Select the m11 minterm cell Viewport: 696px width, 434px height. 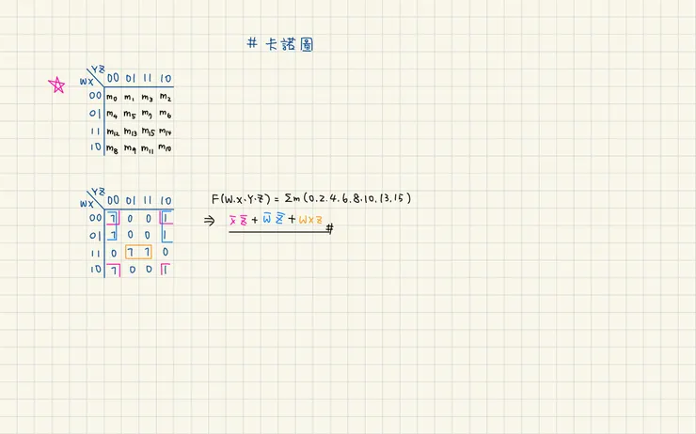[x=148, y=149]
